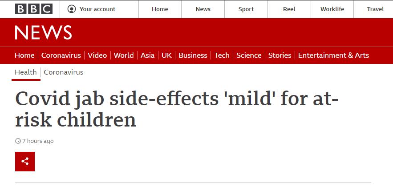The height and width of the screenshot is (186, 393).
Task: Navigate to Worklife section
Action: [x=332, y=9]
